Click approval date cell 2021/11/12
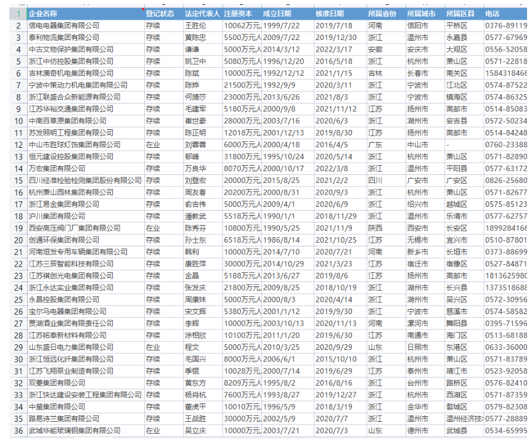The image size is (532, 441). [340, 109]
